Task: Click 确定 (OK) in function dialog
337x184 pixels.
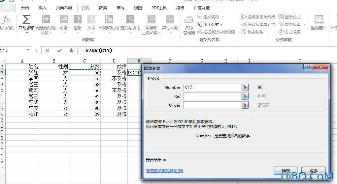Action: pyautogui.click(x=286, y=171)
